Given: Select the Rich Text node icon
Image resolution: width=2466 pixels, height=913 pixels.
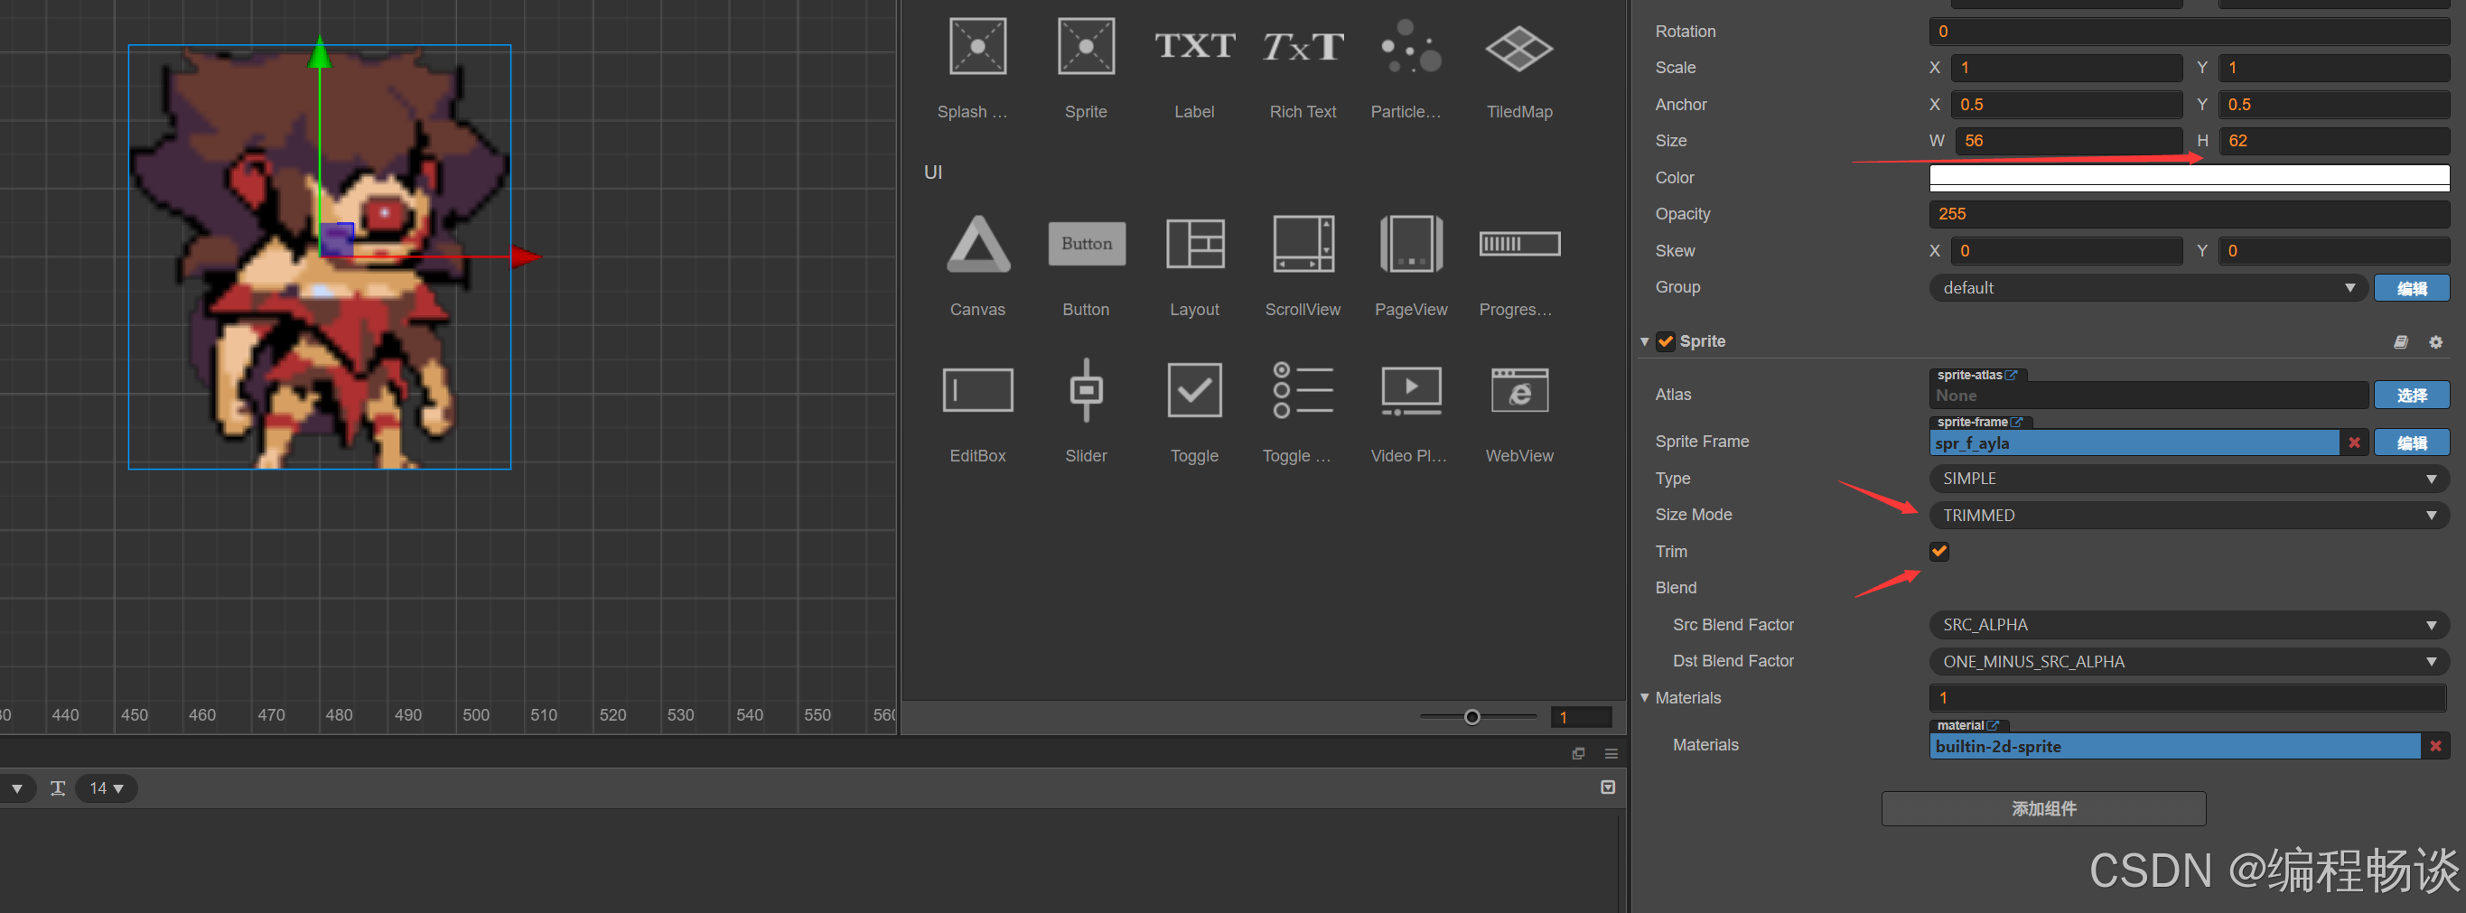Looking at the screenshot, I should pos(1302,46).
